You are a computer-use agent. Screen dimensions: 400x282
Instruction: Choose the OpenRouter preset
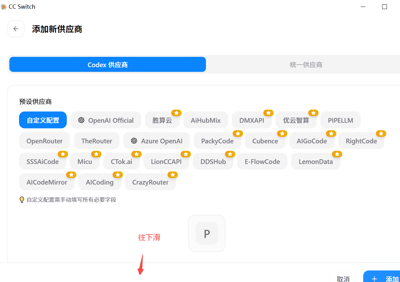[x=45, y=141]
